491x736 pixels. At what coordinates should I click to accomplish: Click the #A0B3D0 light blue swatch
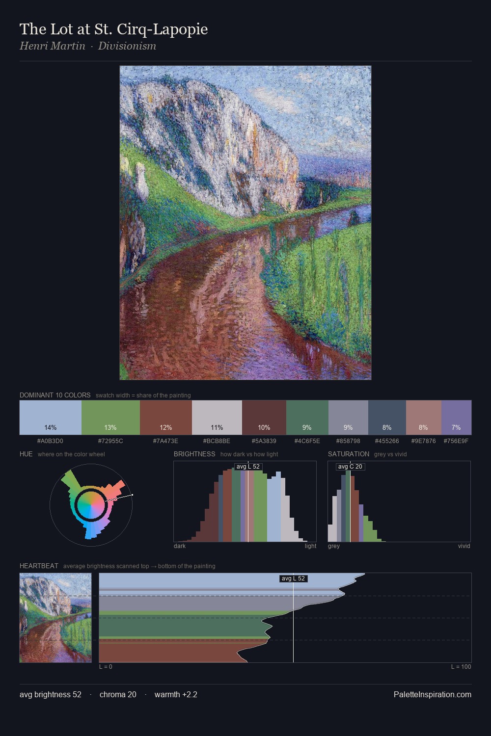51,418
